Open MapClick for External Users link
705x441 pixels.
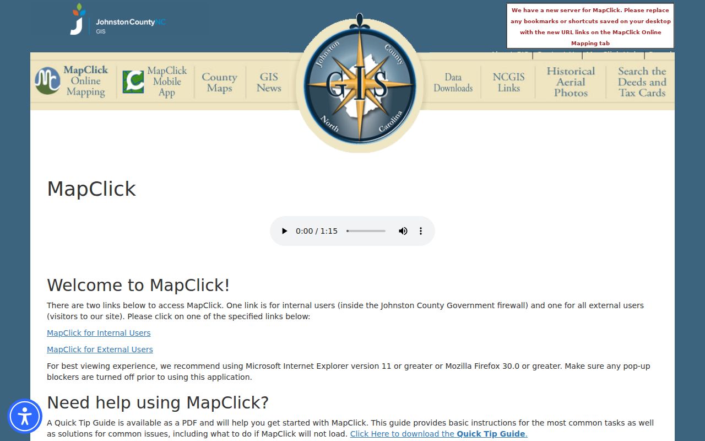(100, 349)
